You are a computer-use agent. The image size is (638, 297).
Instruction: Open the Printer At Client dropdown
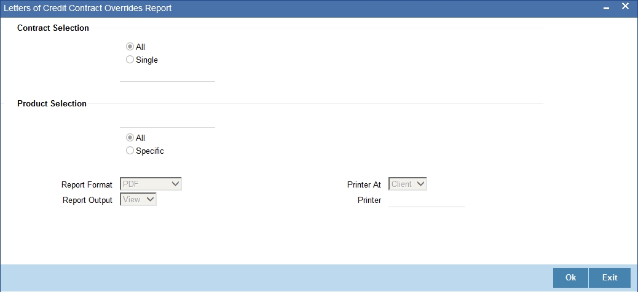click(x=408, y=184)
